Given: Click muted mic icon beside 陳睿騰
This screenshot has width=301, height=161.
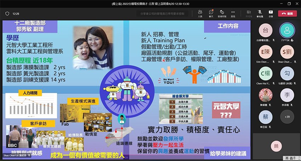Looking at the screenshot, I should click(270, 105).
